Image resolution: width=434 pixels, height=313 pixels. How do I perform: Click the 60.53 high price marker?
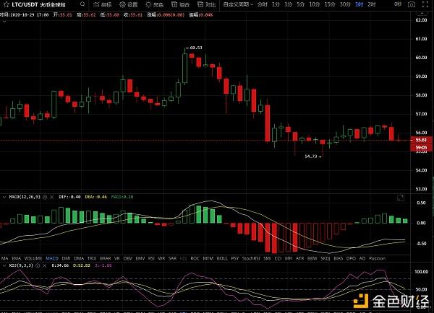194,48
